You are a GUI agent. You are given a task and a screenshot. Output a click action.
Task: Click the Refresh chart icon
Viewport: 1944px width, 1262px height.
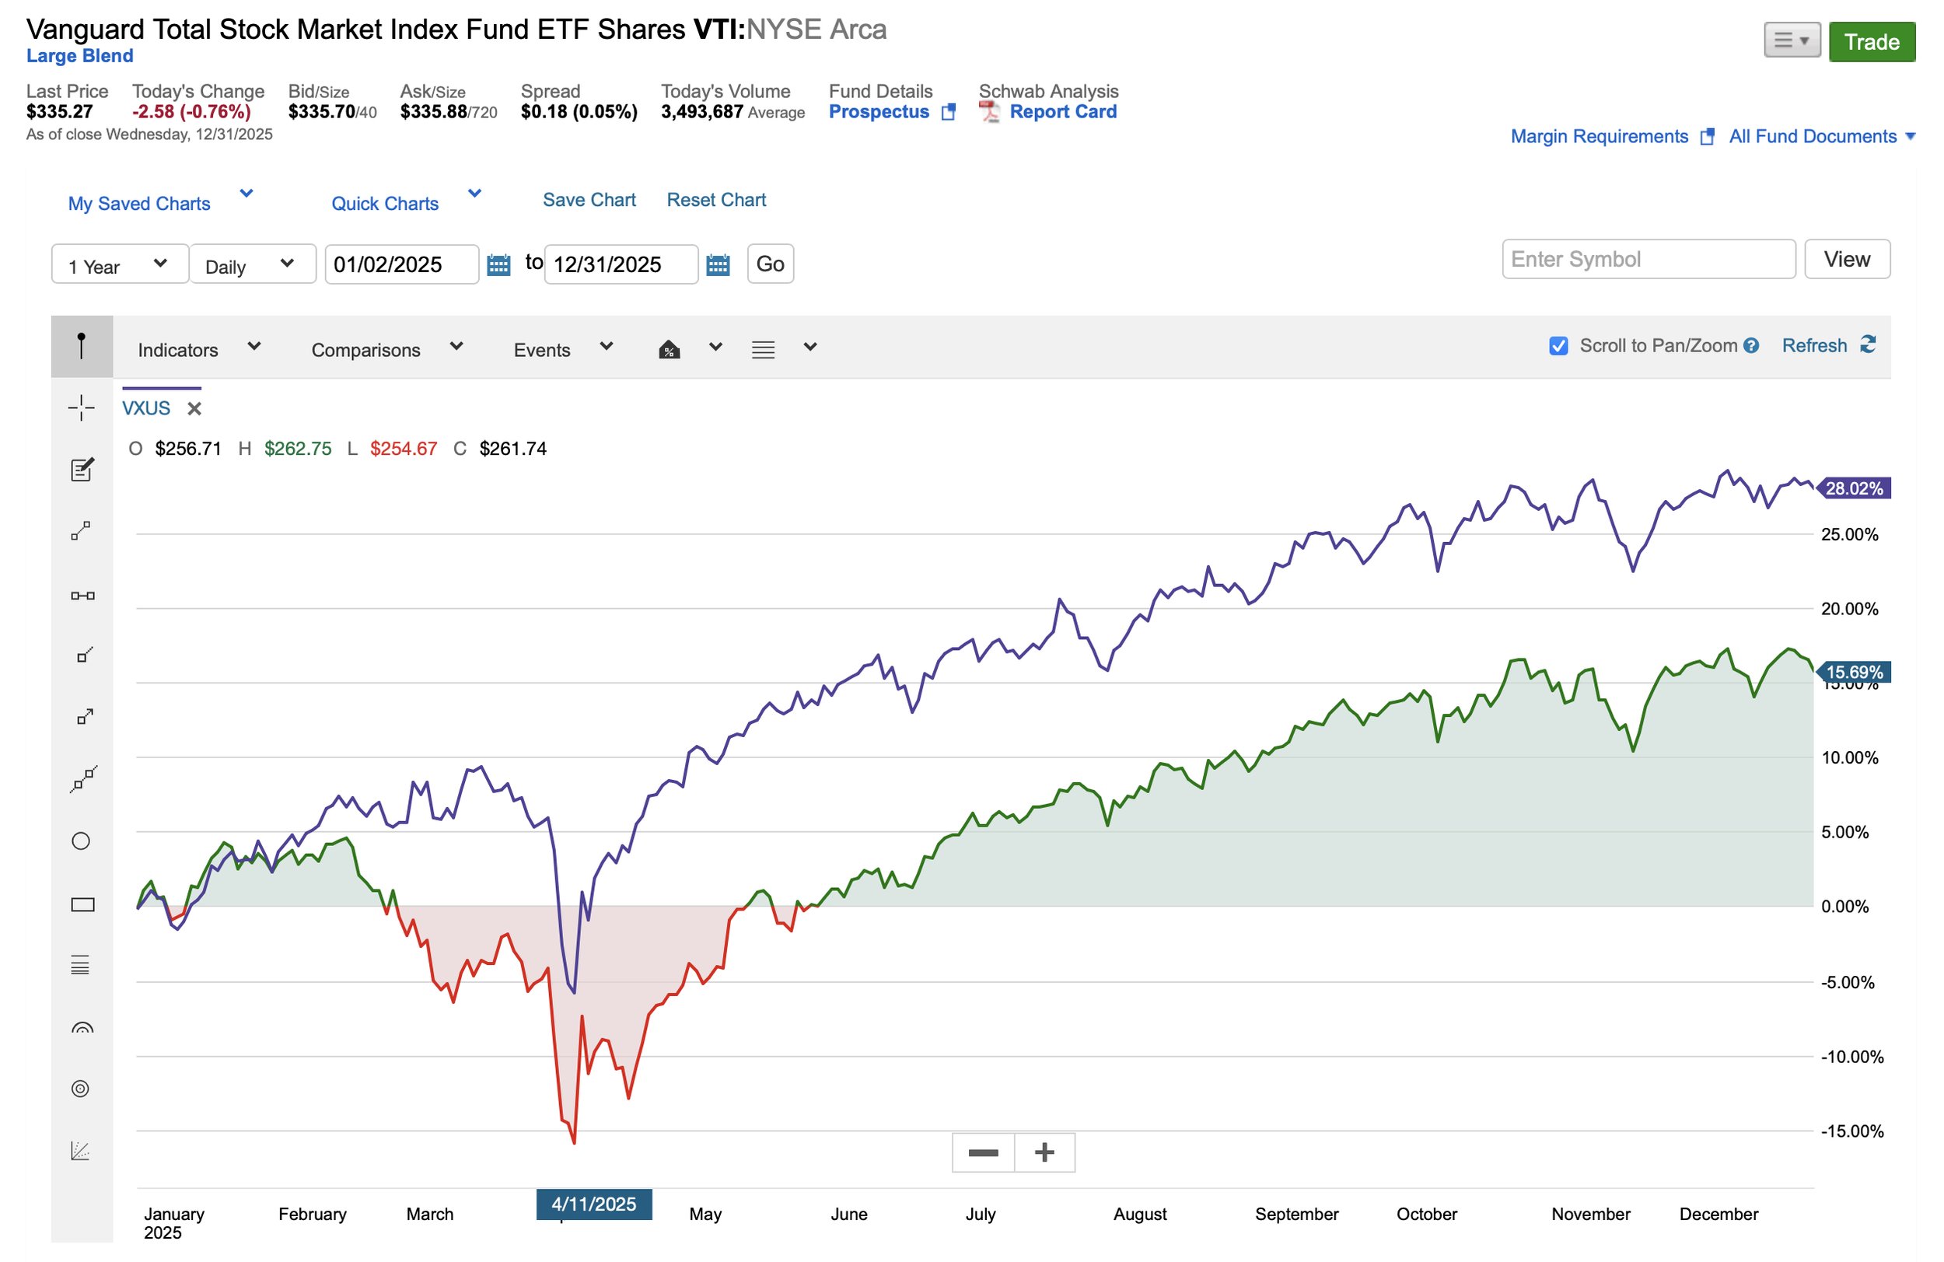coord(1868,344)
